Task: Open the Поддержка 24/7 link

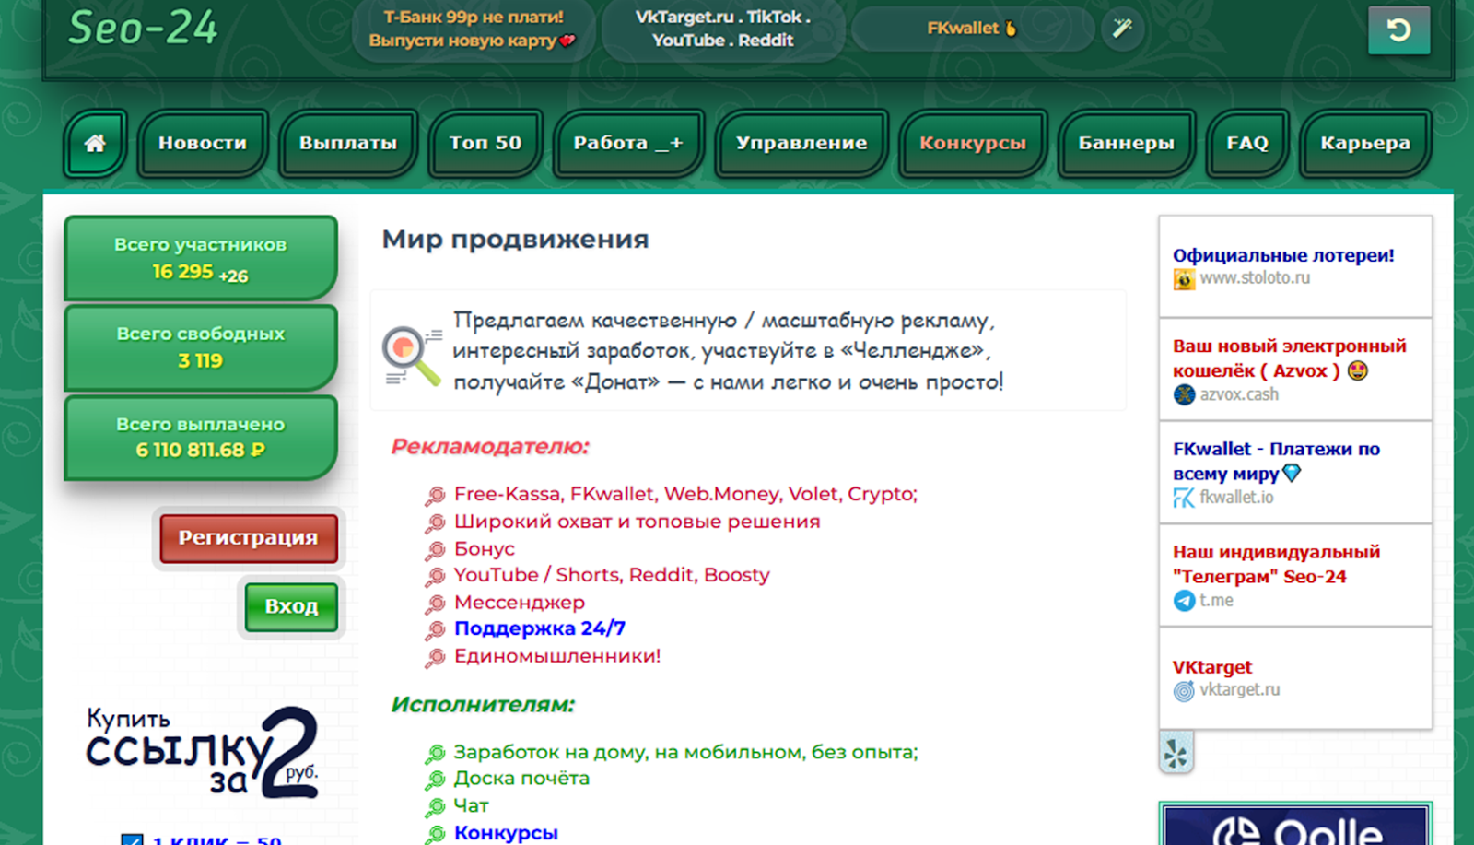Action: [540, 628]
